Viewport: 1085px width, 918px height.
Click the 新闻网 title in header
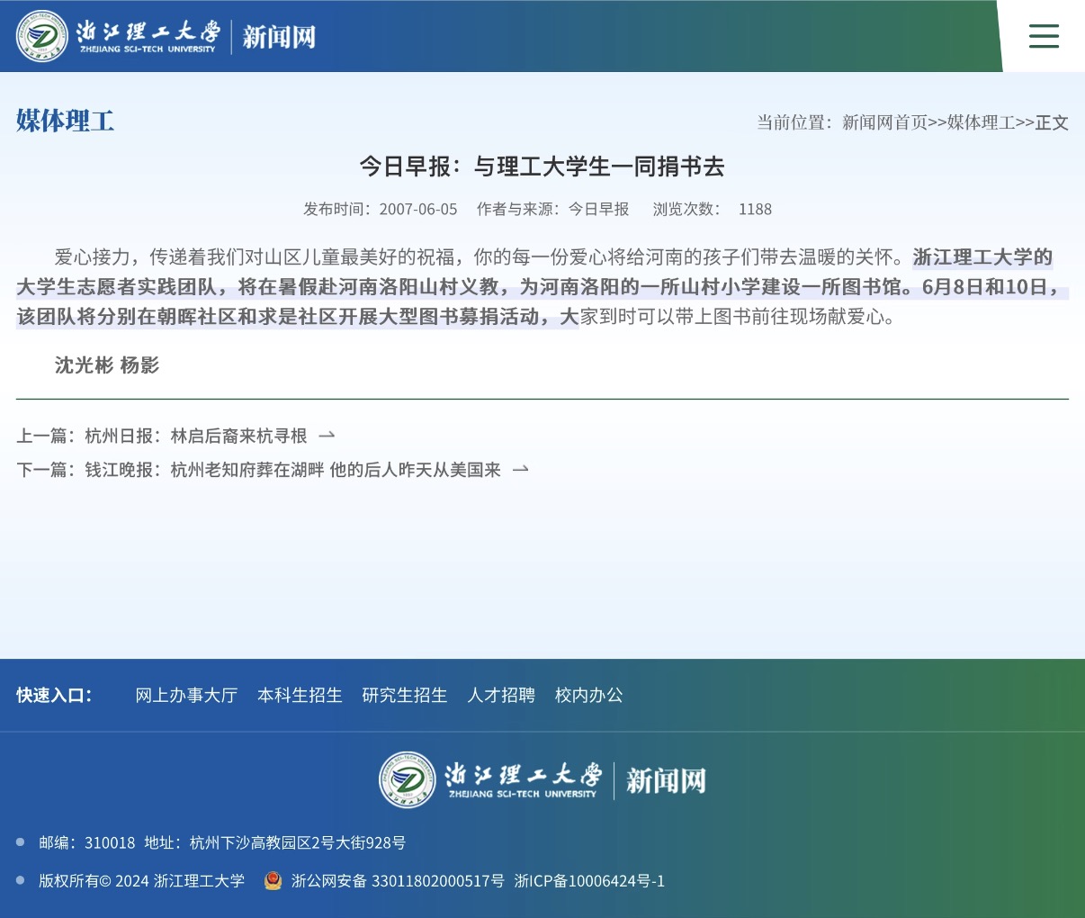(279, 37)
